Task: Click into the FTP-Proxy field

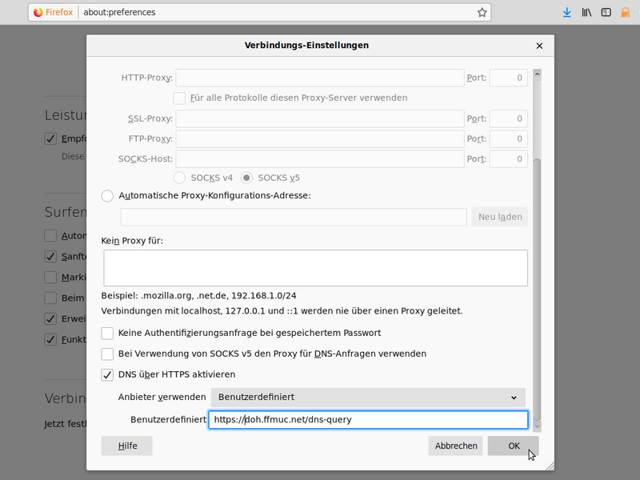Action: tap(319, 138)
